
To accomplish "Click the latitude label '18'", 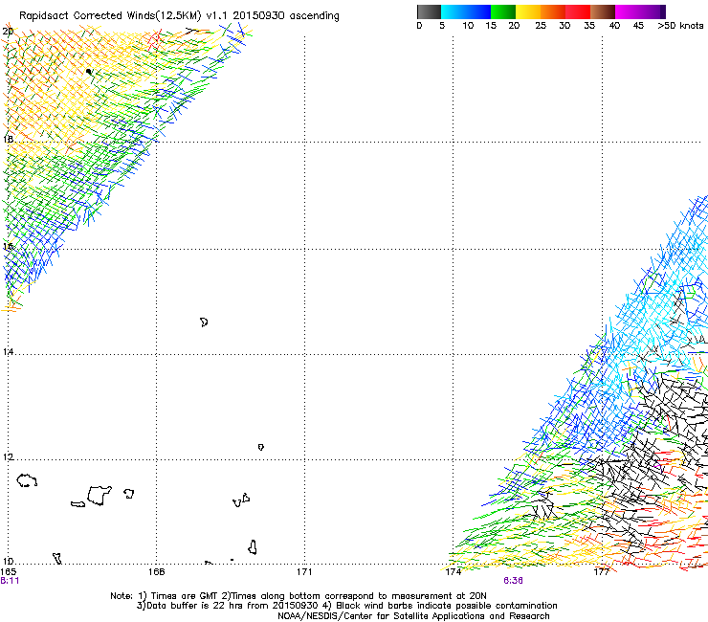I will 8,139.
